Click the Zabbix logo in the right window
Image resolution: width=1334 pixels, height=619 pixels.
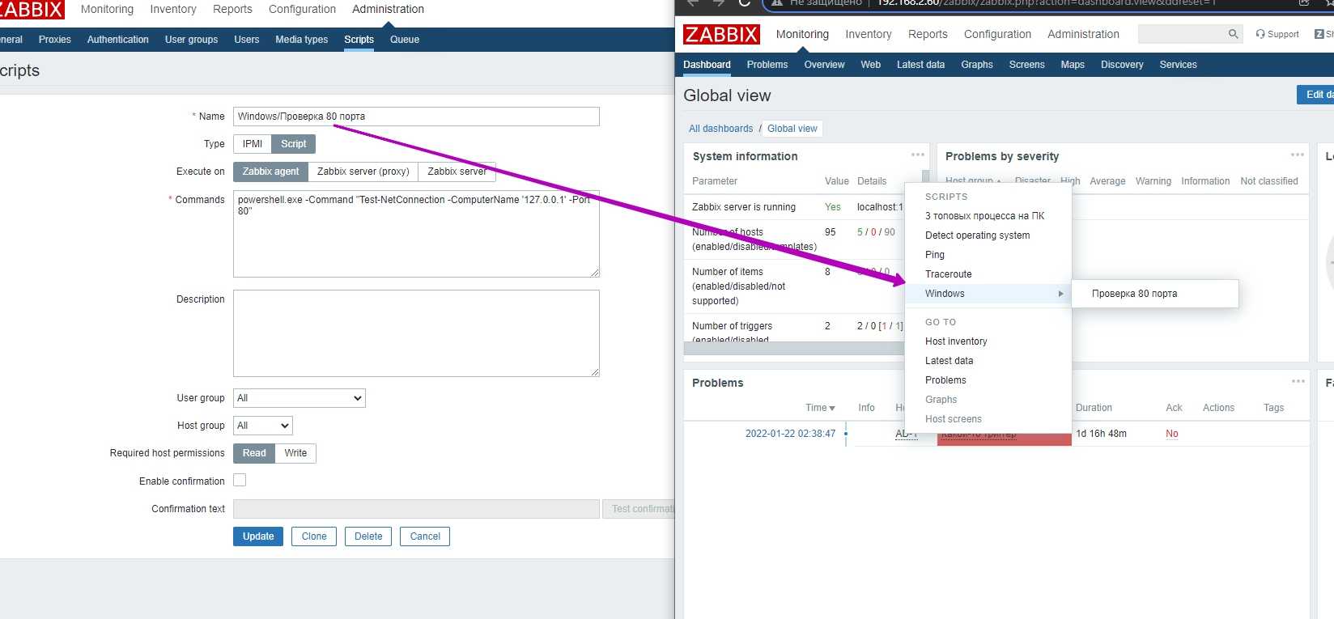[x=721, y=34]
